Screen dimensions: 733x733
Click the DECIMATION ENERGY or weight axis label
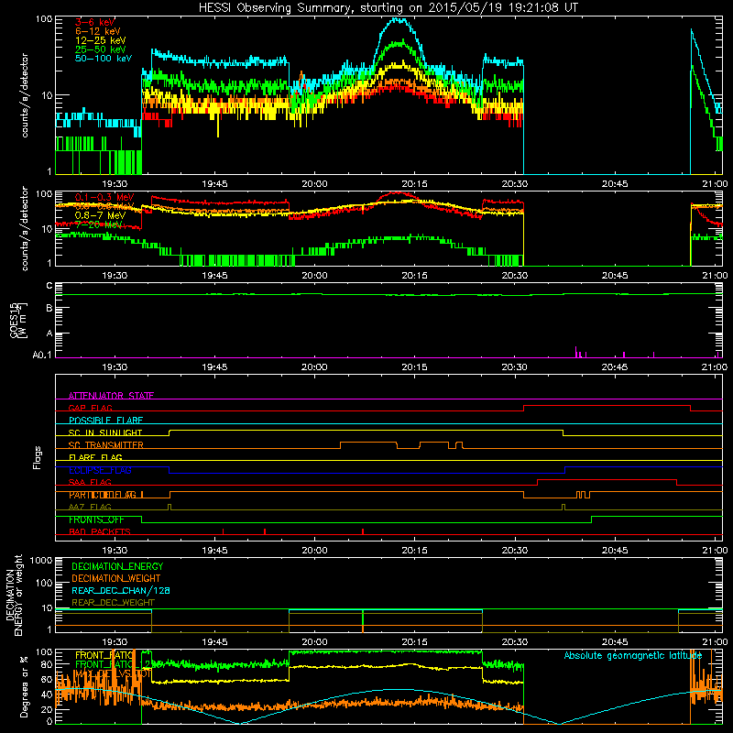(14, 595)
